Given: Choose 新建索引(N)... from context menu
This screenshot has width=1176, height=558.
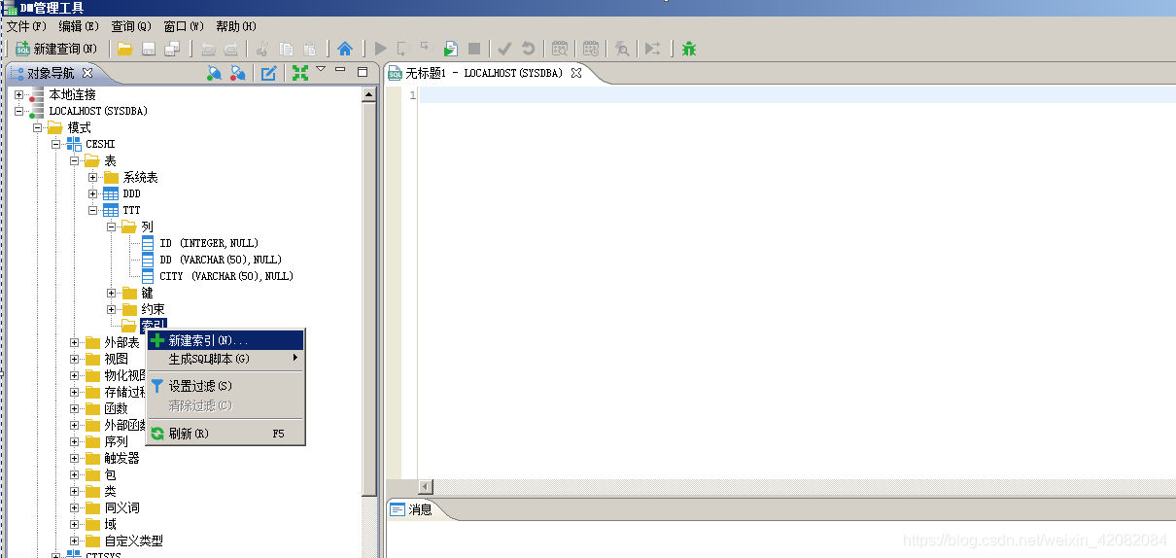Looking at the screenshot, I should (225, 340).
